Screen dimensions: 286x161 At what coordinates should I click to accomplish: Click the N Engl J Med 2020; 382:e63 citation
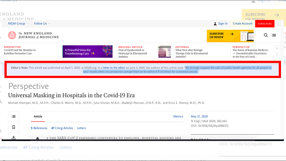pos(209,121)
